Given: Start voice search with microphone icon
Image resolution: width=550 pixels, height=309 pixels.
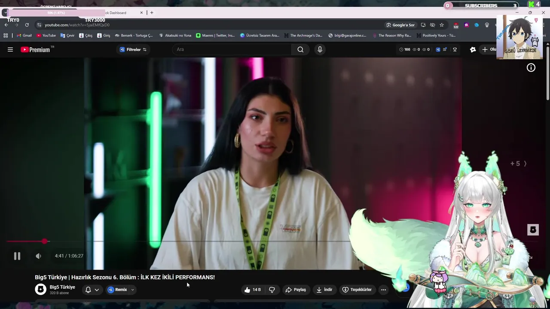Looking at the screenshot, I should [320, 49].
